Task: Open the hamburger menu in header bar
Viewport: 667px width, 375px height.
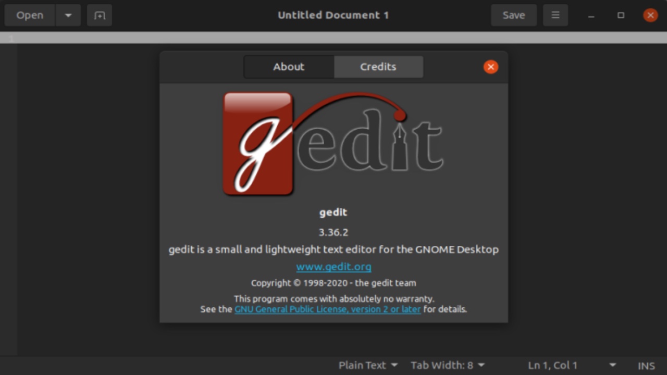Action: click(555, 16)
